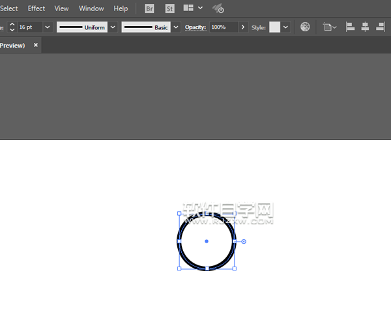This screenshot has width=391, height=320.
Task: Expand the stroke weight 16 pt dropdown
Action: 47,27
